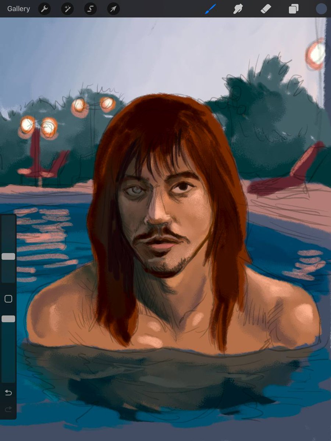
Task: Select the Smudge tool
Action: (x=238, y=9)
